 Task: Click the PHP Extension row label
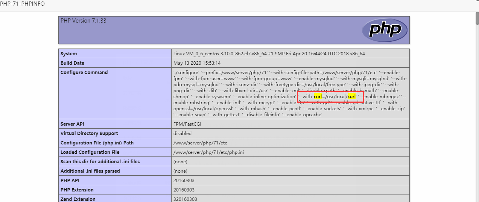[x=77, y=190]
